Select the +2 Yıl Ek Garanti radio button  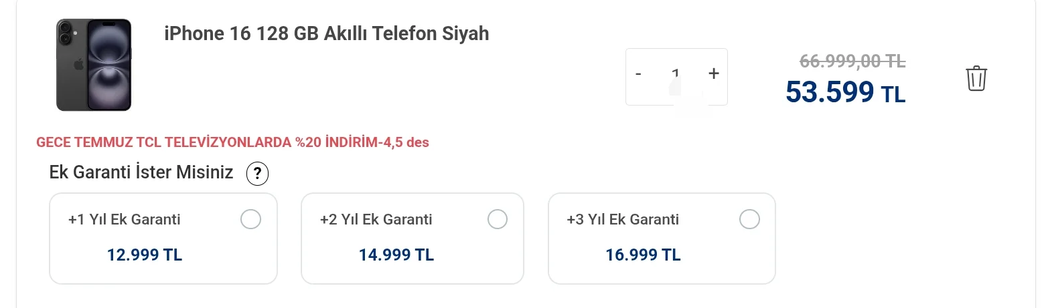tap(497, 219)
